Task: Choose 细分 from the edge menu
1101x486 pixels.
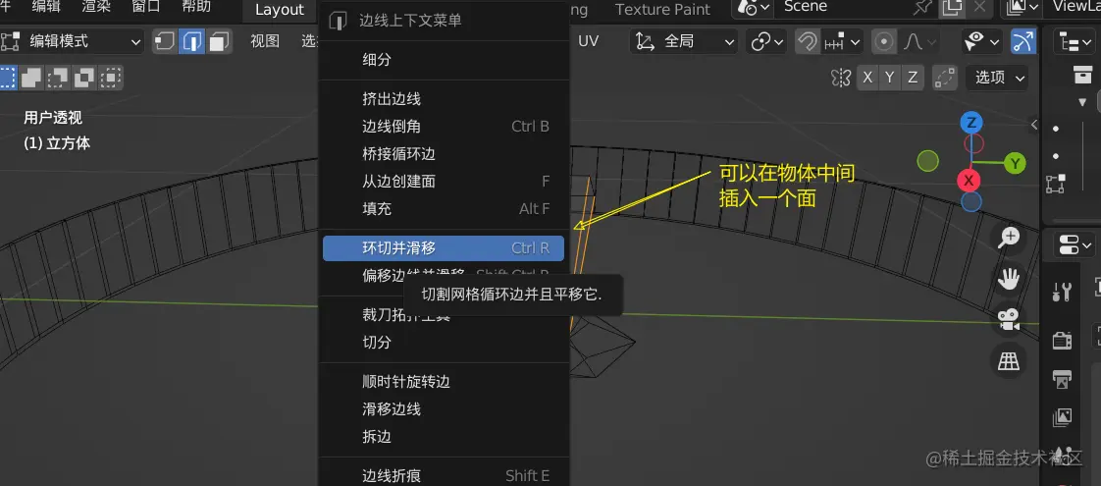Action: tap(444, 60)
